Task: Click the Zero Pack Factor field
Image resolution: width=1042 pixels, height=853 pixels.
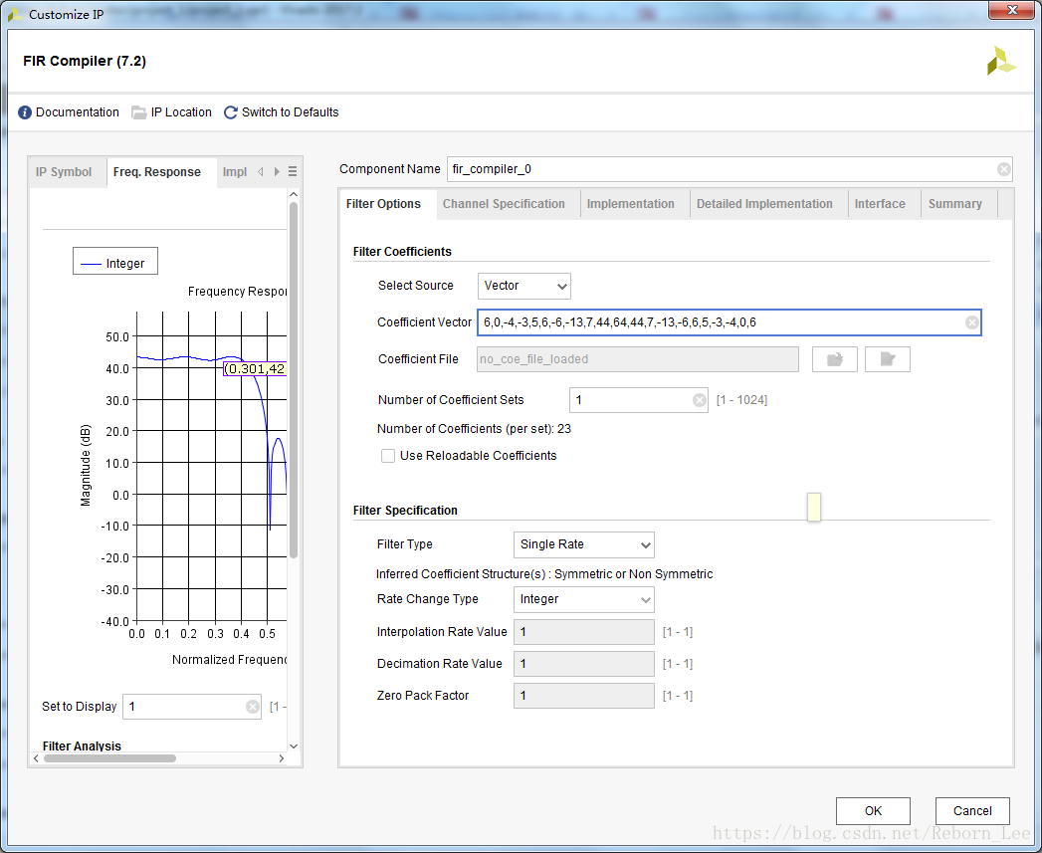Action: click(x=583, y=696)
